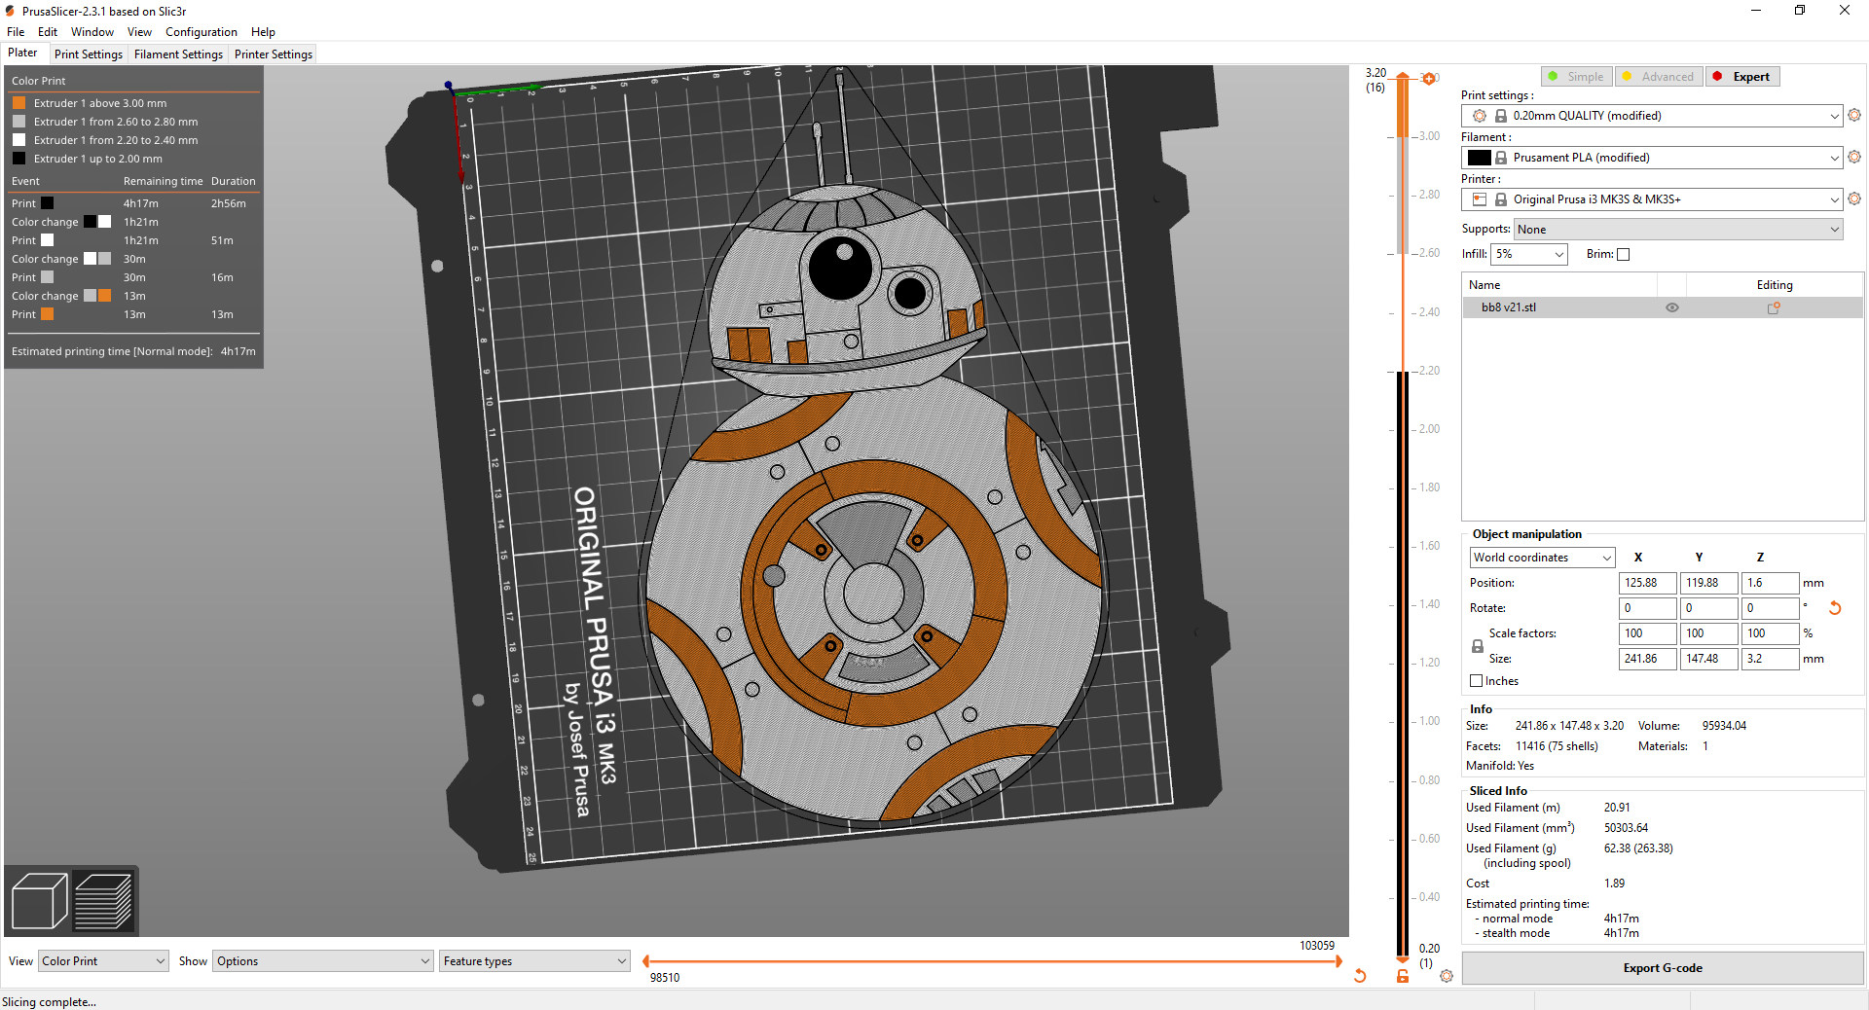Open Printer settings gear icon
The width and height of the screenshot is (1869, 1010).
click(x=1853, y=198)
